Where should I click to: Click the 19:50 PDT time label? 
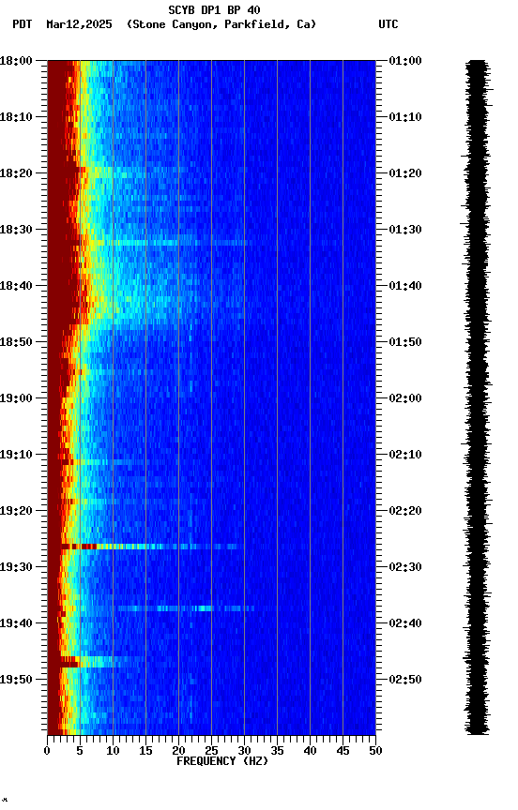(x=16, y=680)
